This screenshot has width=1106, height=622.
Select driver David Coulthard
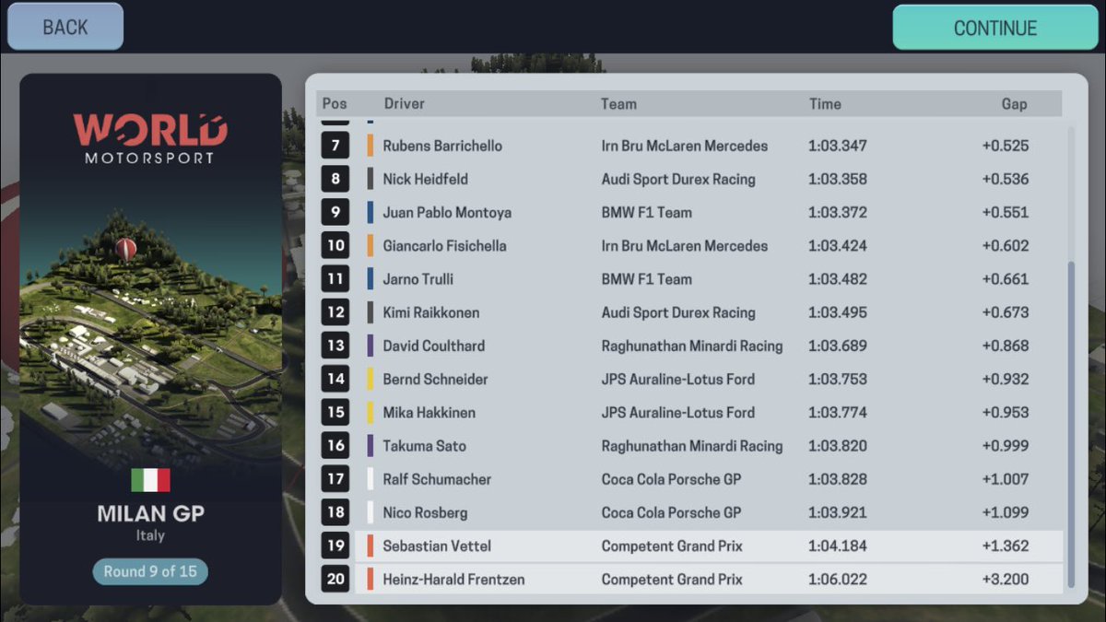click(434, 346)
